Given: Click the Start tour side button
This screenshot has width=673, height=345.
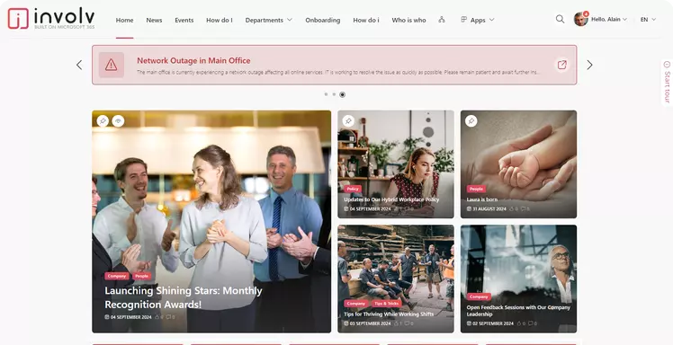Looking at the screenshot, I should (x=667, y=82).
